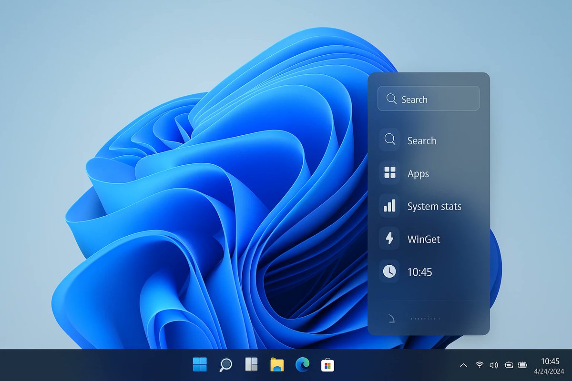Click the volume speaker tray icon
This screenshot has width=572, height=381.
[494, 365]
